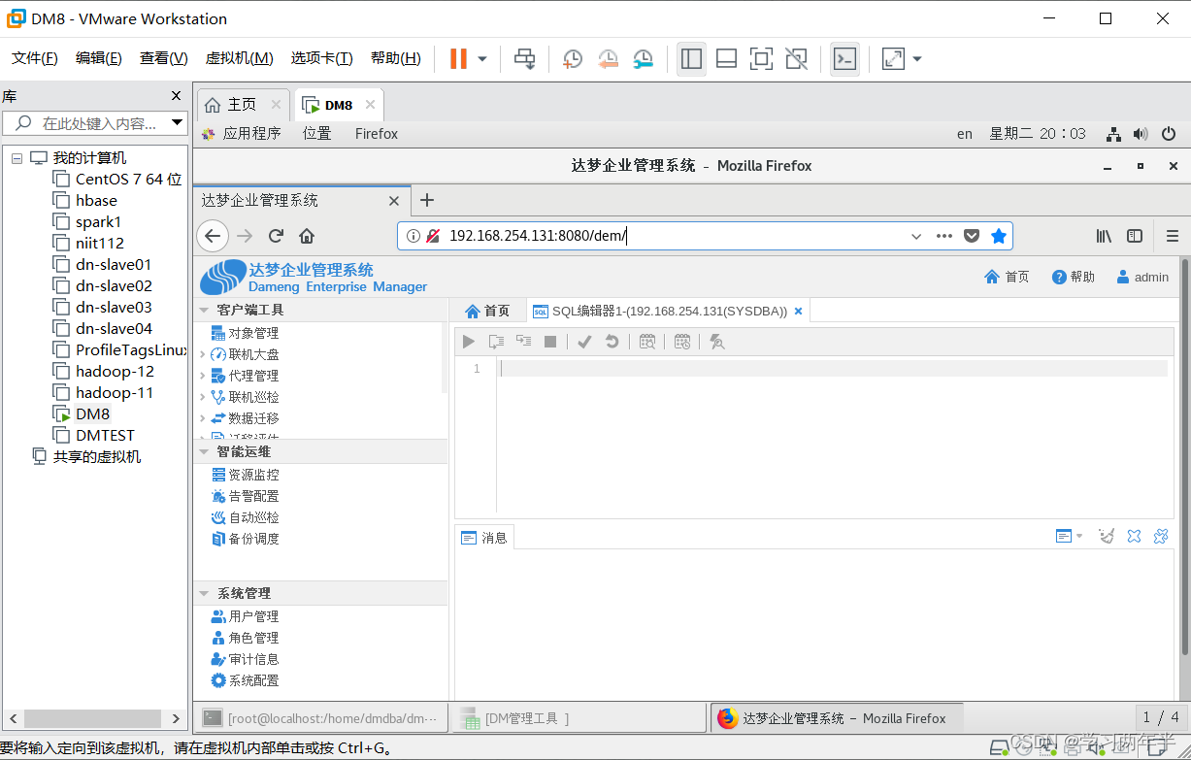Open the 应用程序 menu in the guest
This screenshot has width=1191, height=760.
click(251, 134)
